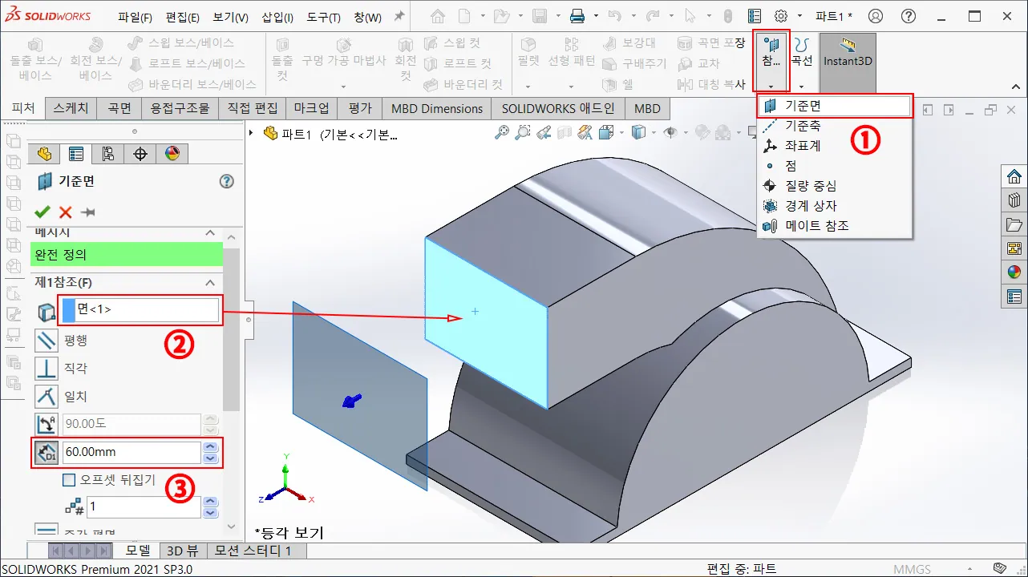Open the View Orientation cube icon
The height and width of the screenshot is (577, 1028).
pyautogui.click(x=606, y=132)
